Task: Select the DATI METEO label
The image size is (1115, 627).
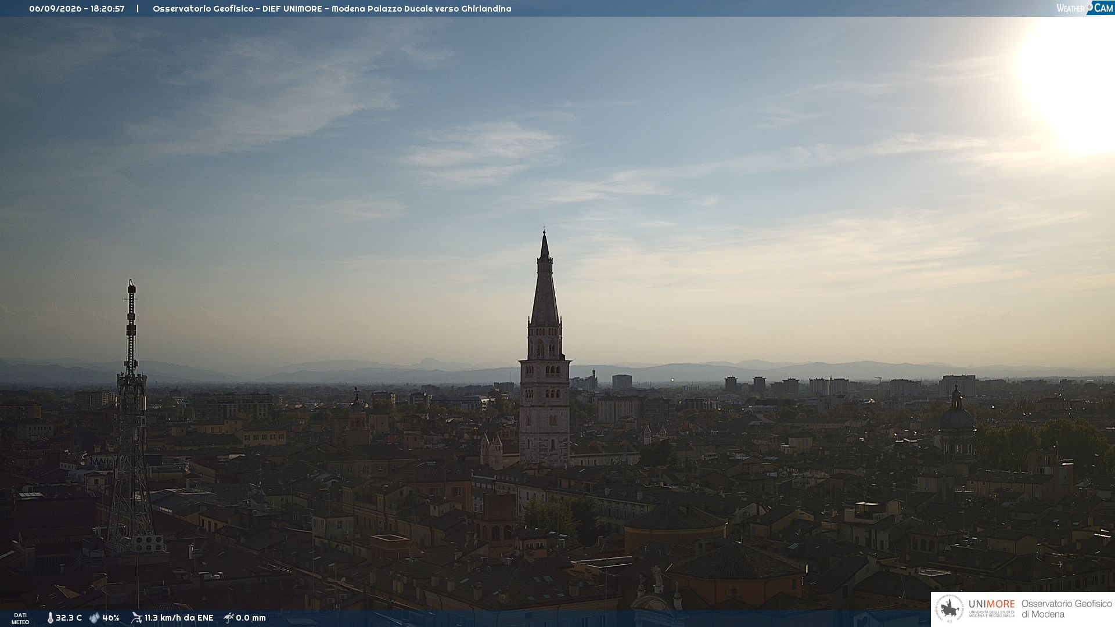Action: 20,618
